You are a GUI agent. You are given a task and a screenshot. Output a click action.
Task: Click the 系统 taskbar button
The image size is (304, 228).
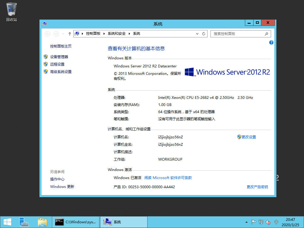coord(124,222)
